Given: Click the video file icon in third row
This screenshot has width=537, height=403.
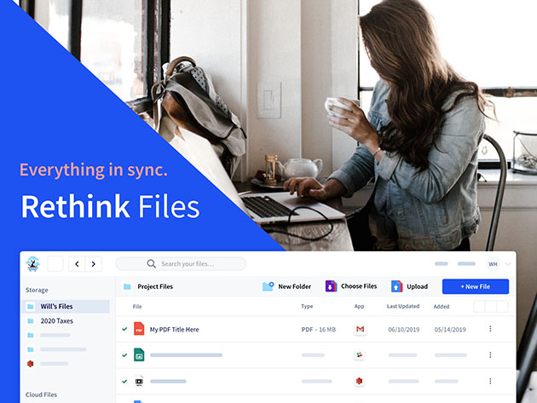Looking at the screenshot, I should click(139, 381).
